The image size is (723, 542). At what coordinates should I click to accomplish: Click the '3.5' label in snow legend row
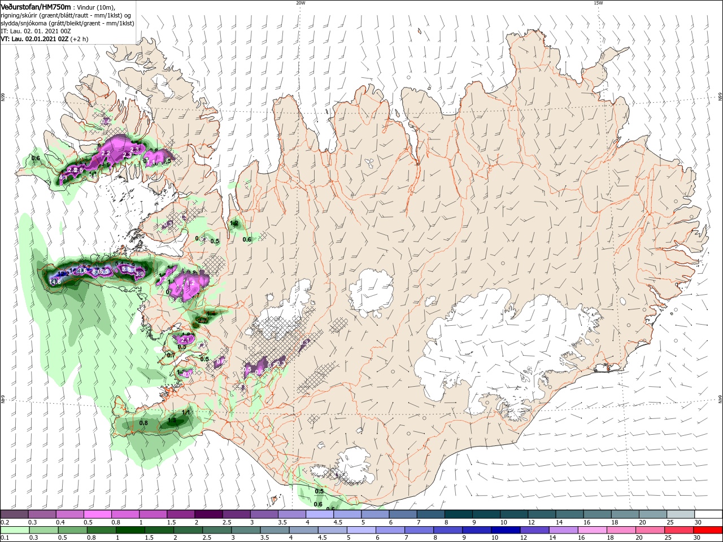tap(282, 522)
